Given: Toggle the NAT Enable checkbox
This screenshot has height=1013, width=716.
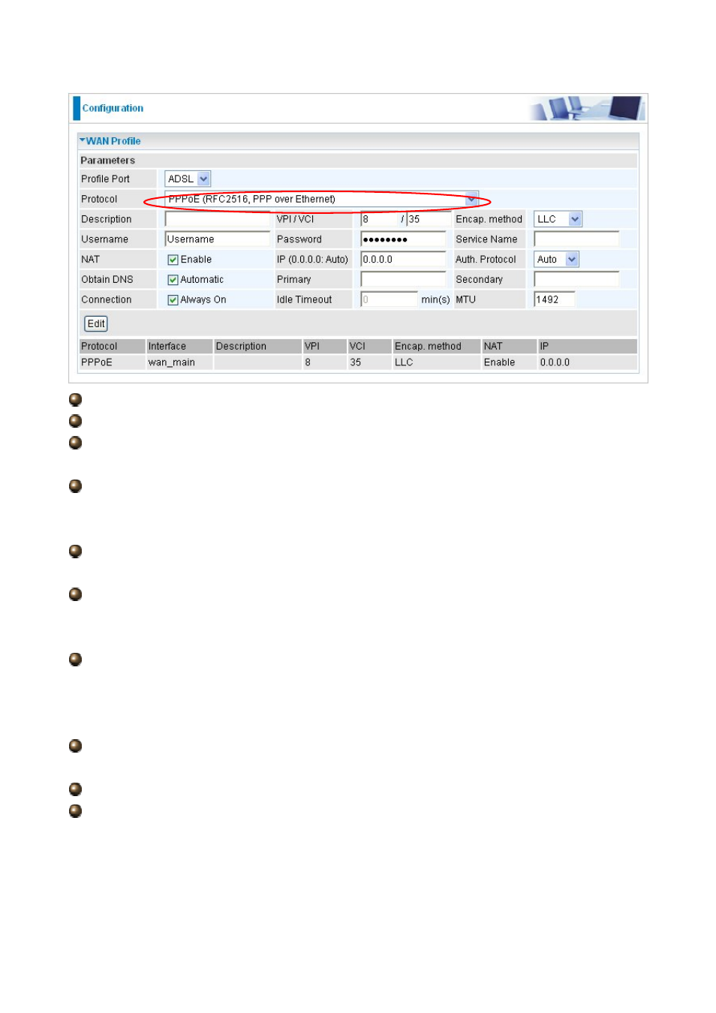Looking at the screenshot, I should [x=173, y=260].
